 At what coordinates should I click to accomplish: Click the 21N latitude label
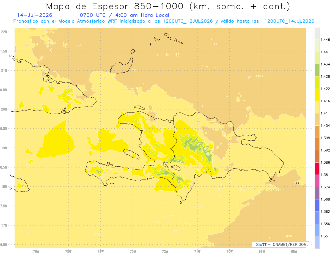point(4,71)
